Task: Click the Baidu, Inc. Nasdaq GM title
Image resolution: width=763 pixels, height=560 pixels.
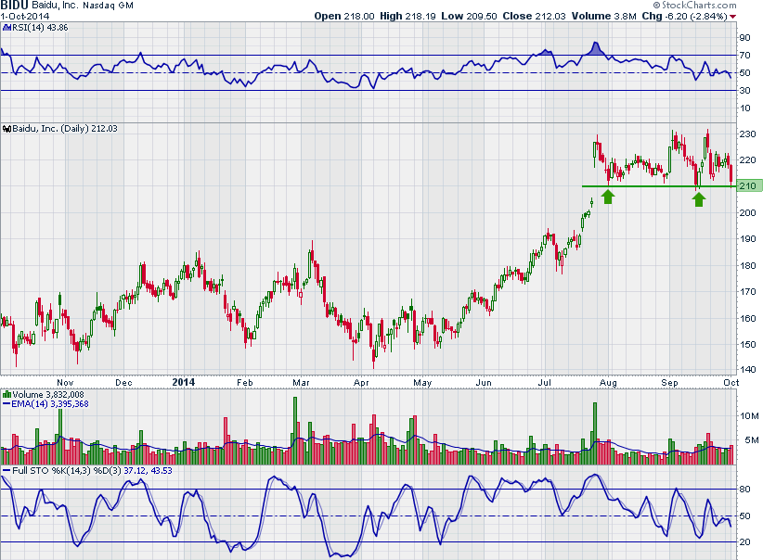Action: (83, 6)
